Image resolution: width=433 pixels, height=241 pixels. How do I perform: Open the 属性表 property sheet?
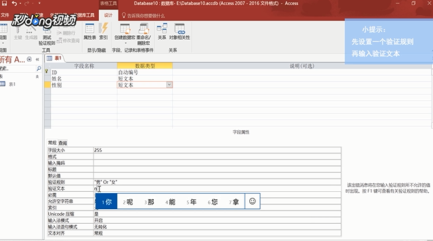(x=90, y=32)
